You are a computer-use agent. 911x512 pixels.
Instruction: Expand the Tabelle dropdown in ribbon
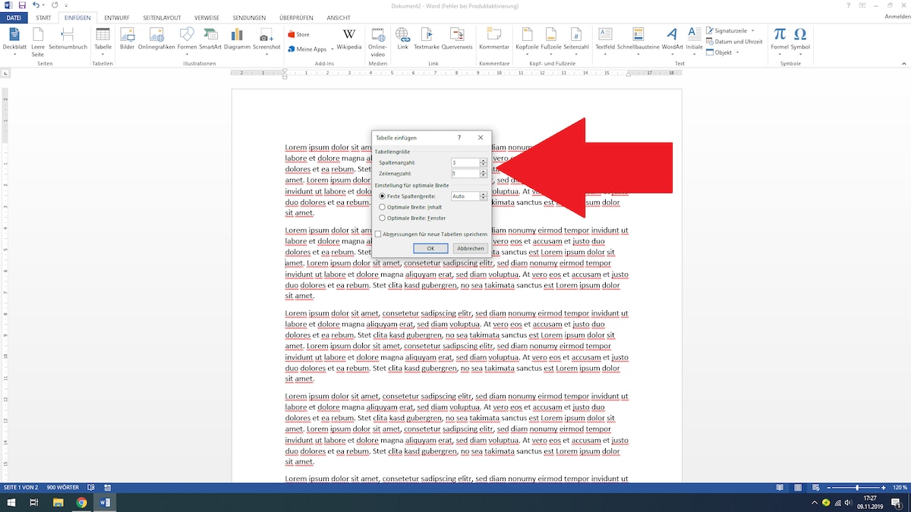[x=102, y=55]
